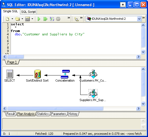Click the double green arrow Execute and fetch all
The height and width of the screenshot is (137, 148).
[46, 19]
